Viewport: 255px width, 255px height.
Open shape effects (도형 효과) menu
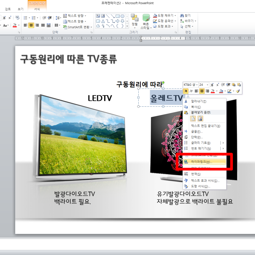[x=163, y=26]
